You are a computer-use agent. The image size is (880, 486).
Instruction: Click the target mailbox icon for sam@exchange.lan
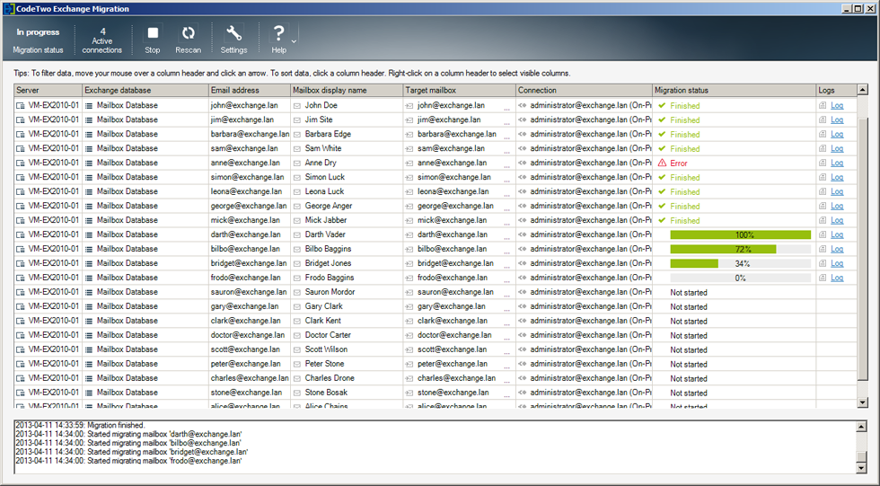pos(409,149)
